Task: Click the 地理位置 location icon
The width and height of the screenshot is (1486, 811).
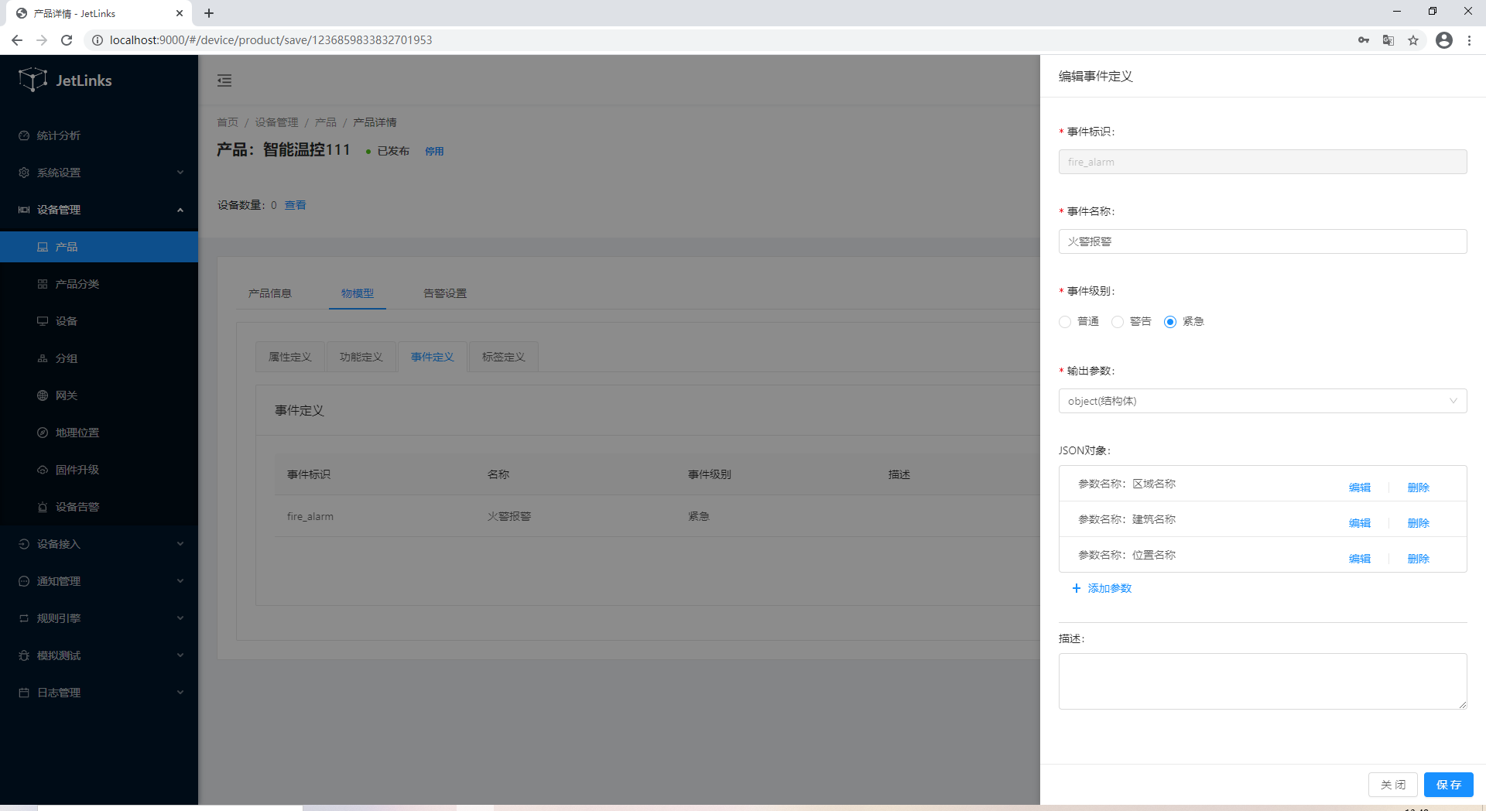Action: click(43, 433)
